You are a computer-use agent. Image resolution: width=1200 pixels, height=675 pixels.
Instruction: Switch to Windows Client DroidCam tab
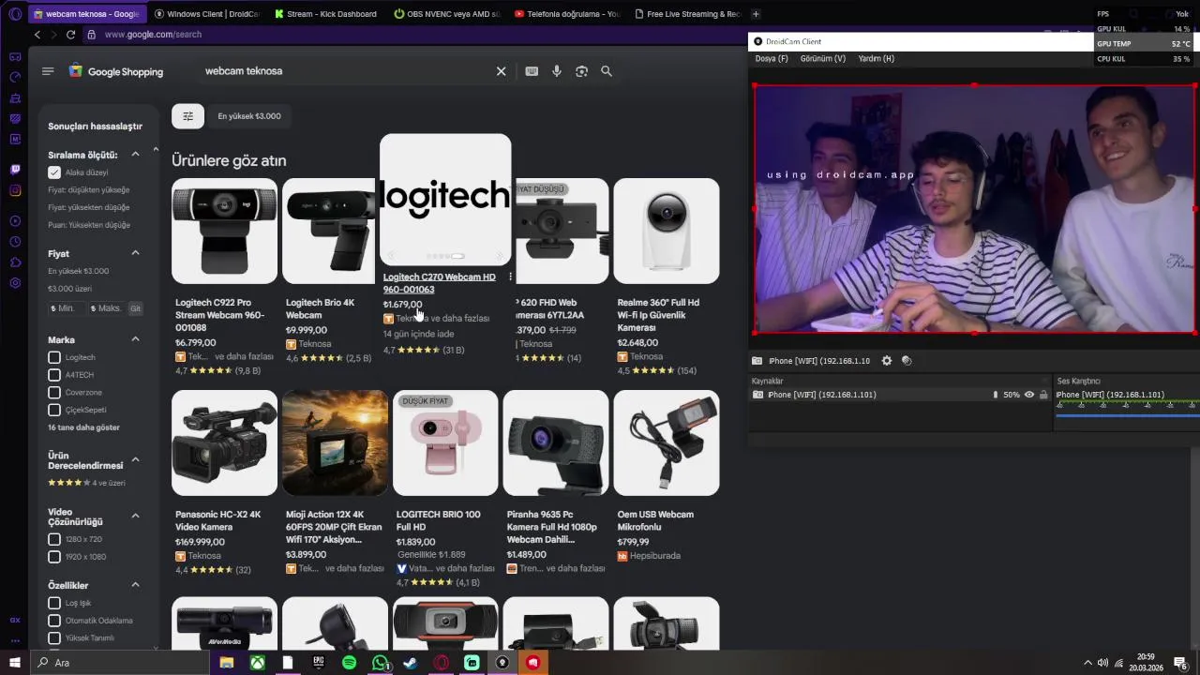click(207, 14)
